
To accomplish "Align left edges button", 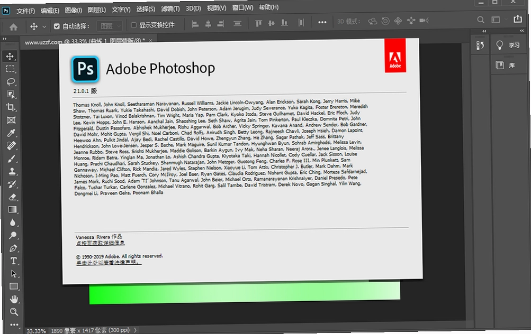I will 195,24.
